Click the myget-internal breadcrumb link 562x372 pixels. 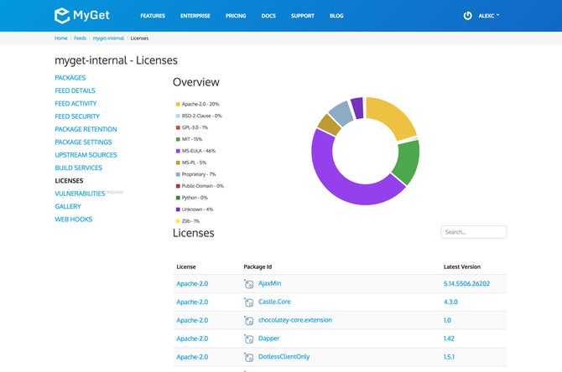(x=108, y=38)
